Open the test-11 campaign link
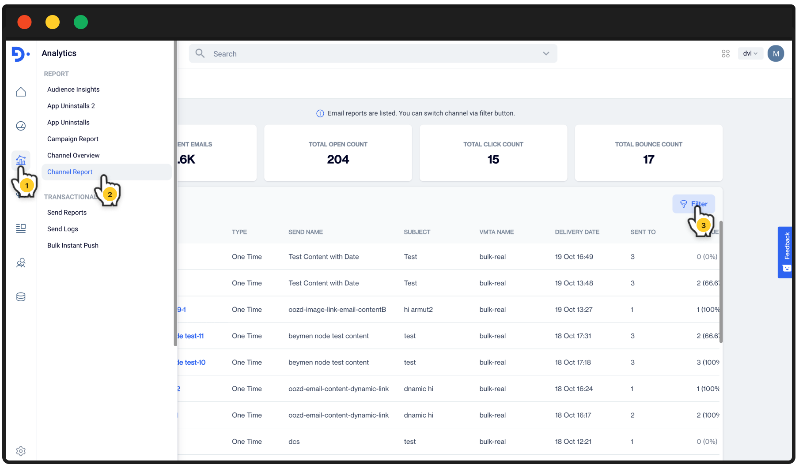The image size is (799, 468). [x=191, y=336]
